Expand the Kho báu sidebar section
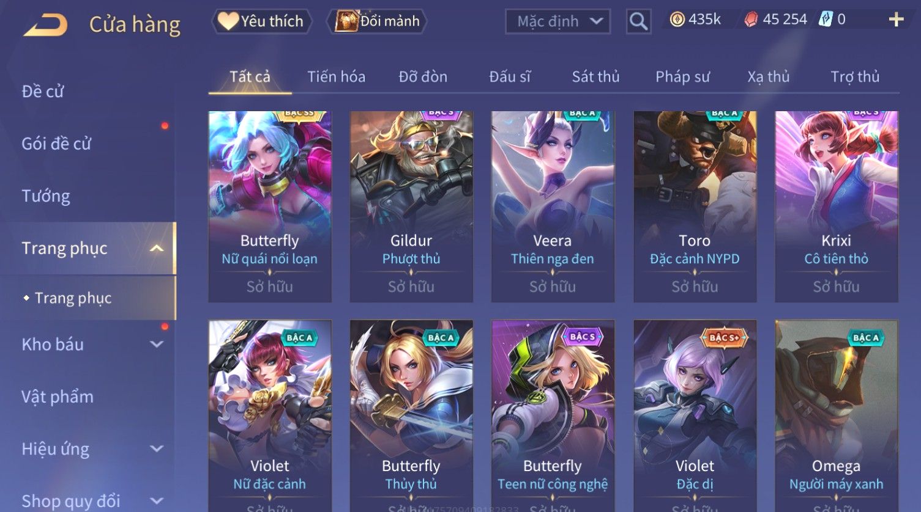The image size is (921, 512). tap(157, 344)
